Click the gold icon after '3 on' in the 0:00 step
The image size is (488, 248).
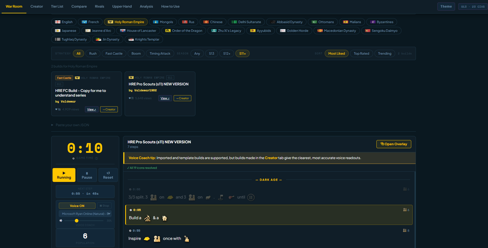(170, 197)
